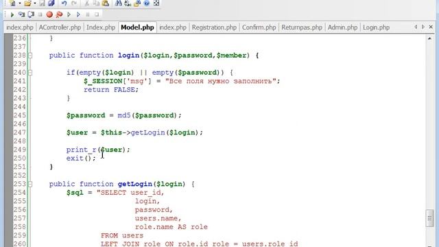Open the Returnpas.php tab
The width and height of the screenshot is (439, 247).
302,27
